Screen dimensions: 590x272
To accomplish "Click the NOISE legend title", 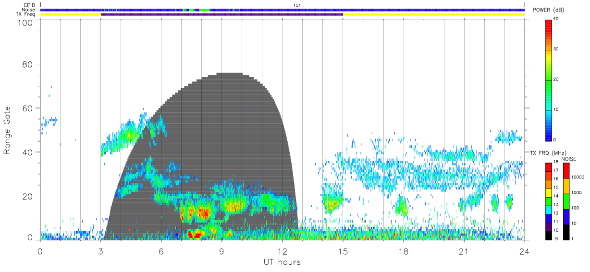I will (x=568, y=159).
